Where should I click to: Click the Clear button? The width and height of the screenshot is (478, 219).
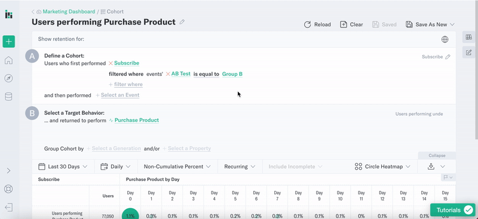point(351,24)
